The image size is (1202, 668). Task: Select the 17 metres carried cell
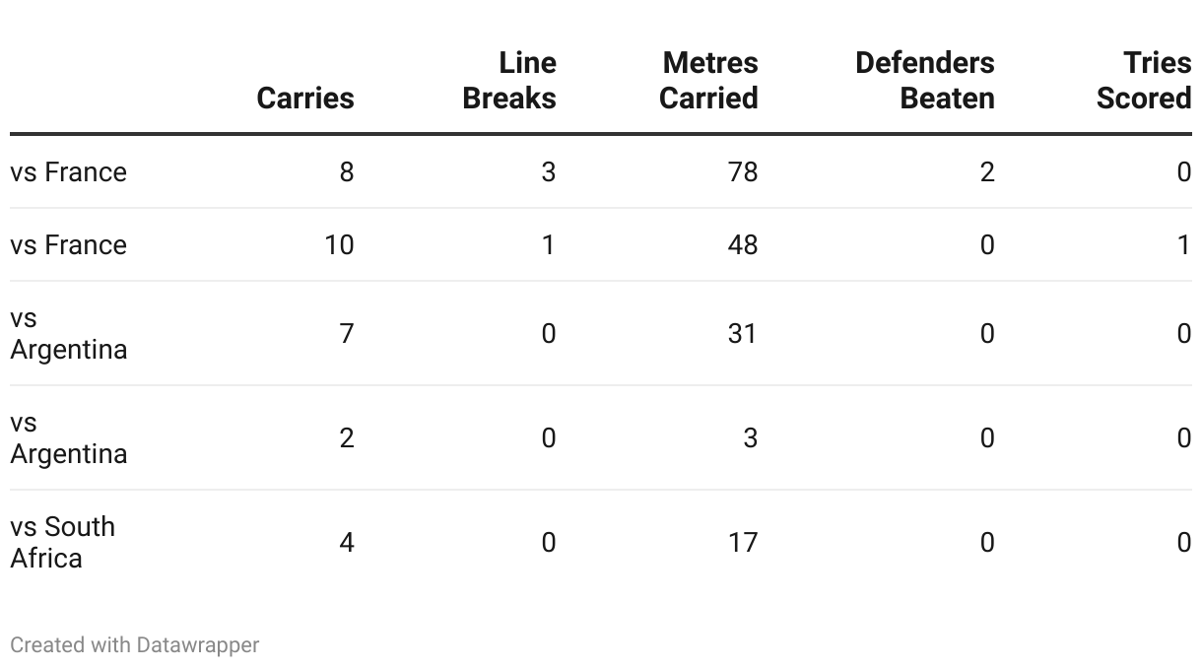click(743, 542)
